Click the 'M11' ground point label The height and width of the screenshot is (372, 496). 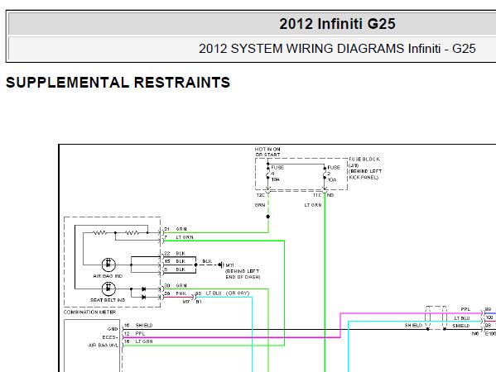tap(230, 265)
